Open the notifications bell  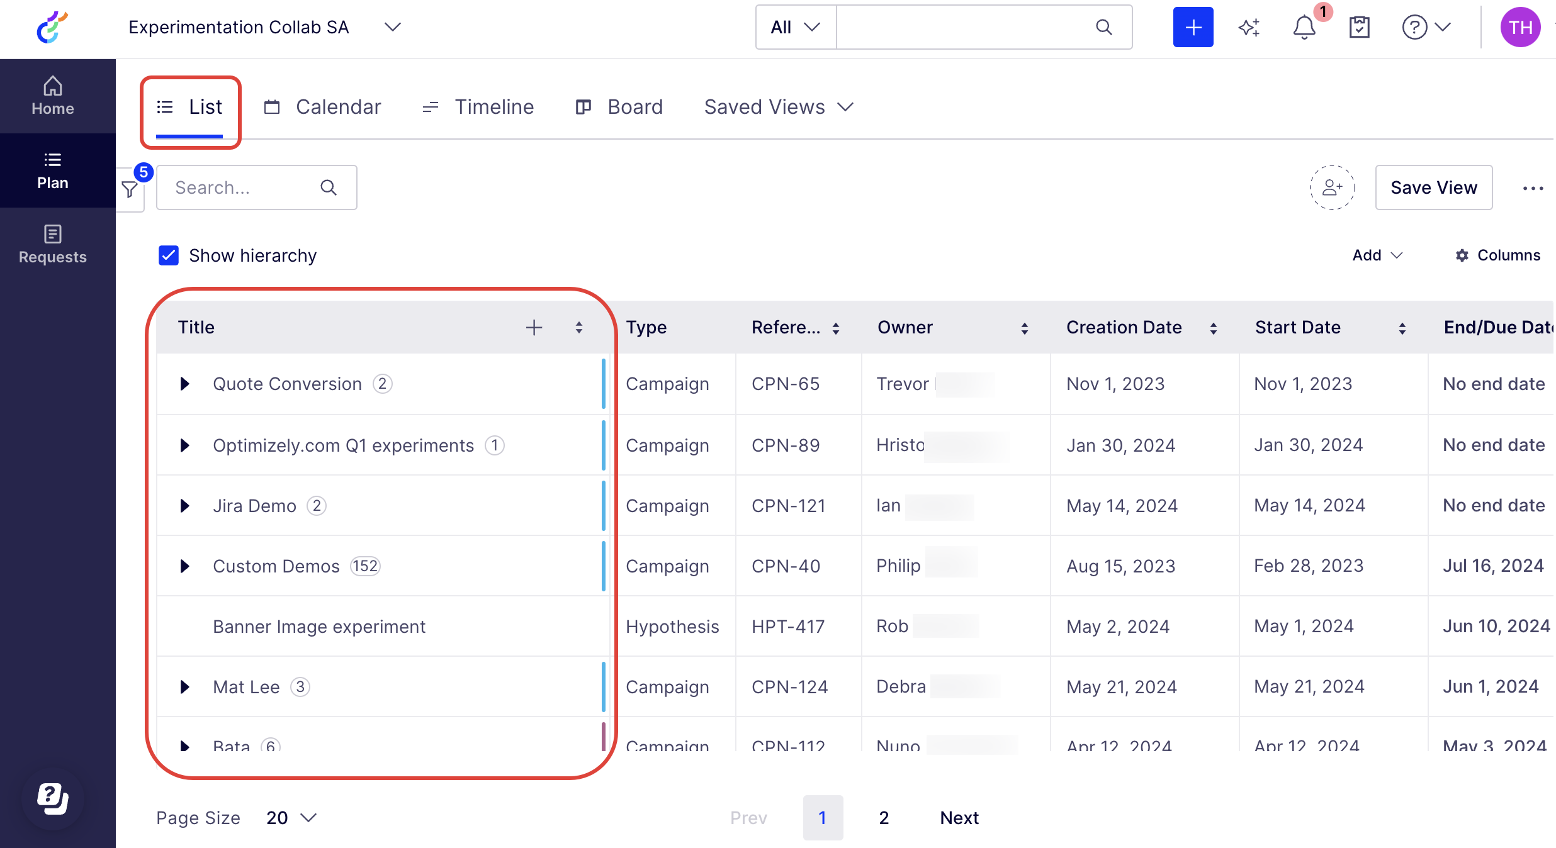point(1304,27)
